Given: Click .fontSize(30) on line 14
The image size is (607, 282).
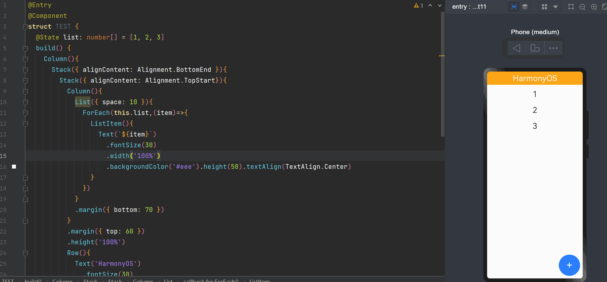Looking at the screenshot, I should 131,145.
